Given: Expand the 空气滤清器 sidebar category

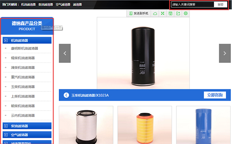Looking at the screenshot, I should point(27,135).
